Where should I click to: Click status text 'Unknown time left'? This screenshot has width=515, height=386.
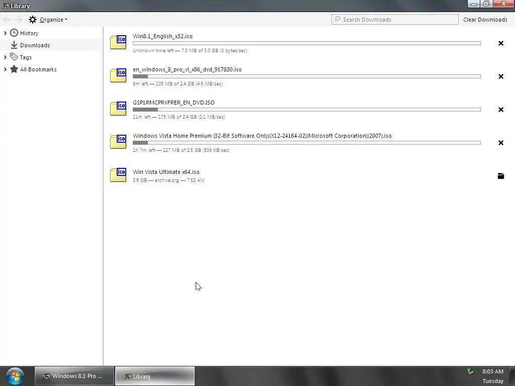point(153,51)
